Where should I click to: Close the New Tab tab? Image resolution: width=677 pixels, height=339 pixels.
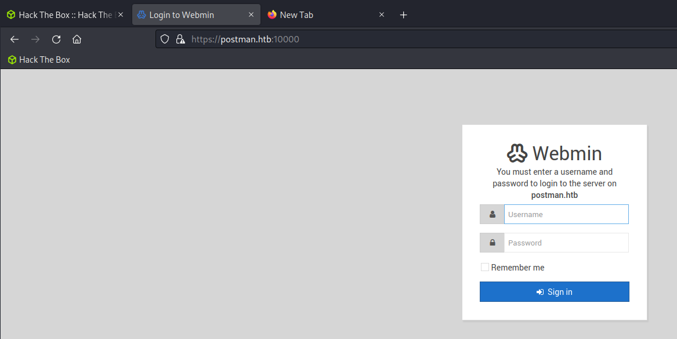[x=382, y=15]
